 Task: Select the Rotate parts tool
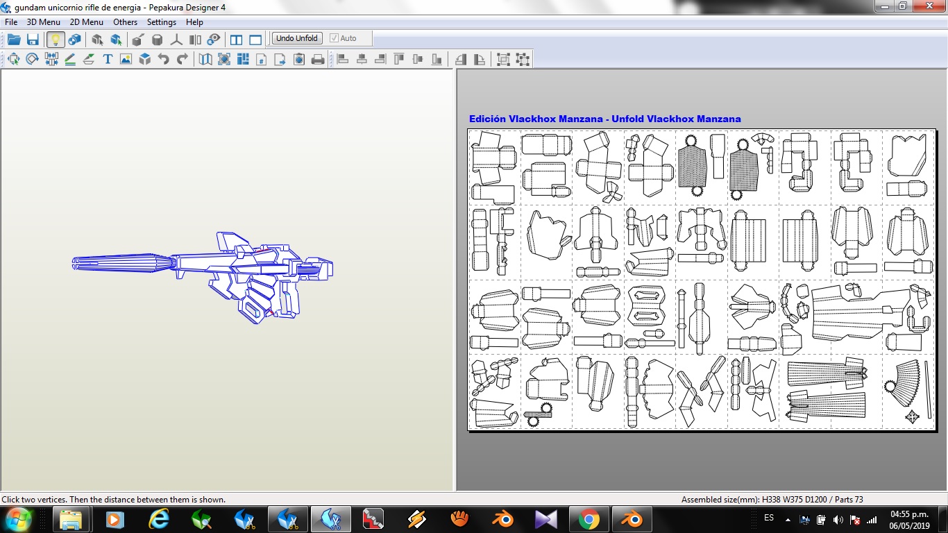32,60
